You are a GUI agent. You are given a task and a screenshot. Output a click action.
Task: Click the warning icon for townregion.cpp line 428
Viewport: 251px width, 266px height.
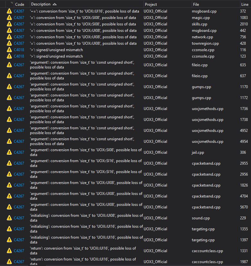(x=9, y=43)
